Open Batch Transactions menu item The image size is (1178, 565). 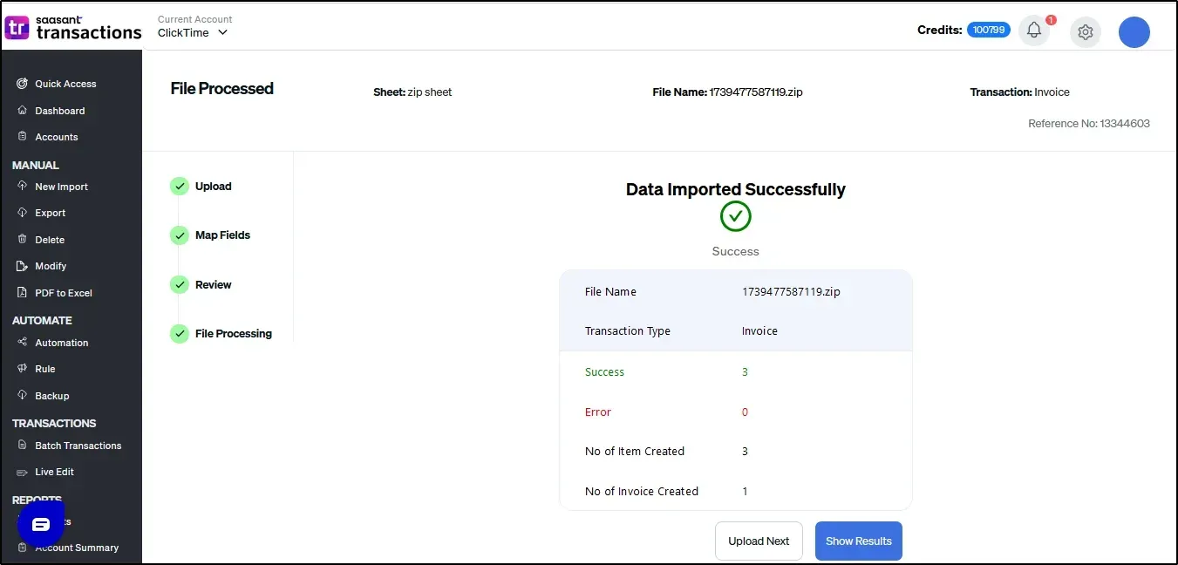(x=78, y=446)
